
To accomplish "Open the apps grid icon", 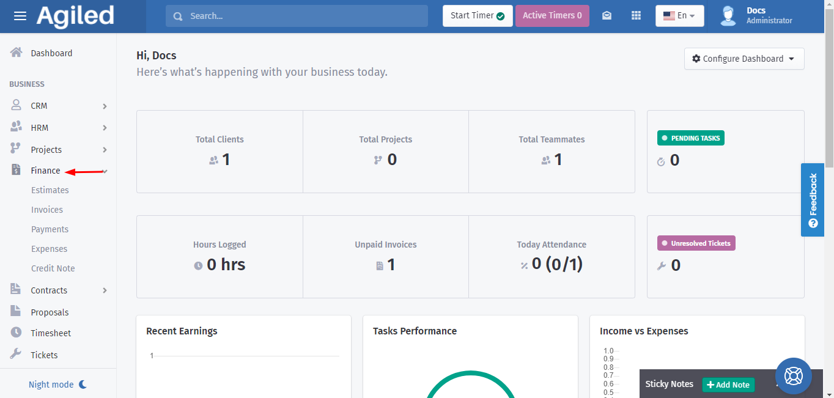I will pos(636,16).
